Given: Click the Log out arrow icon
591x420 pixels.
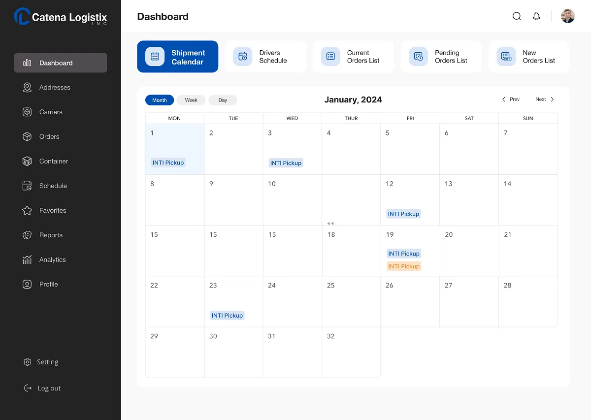Looking at the screenshot, I should (28, 388).
